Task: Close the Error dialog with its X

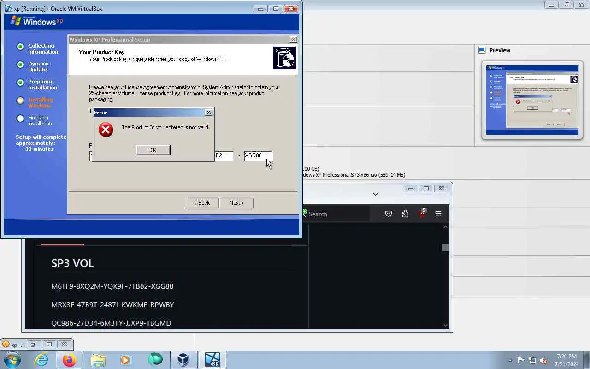Action: 209,112
